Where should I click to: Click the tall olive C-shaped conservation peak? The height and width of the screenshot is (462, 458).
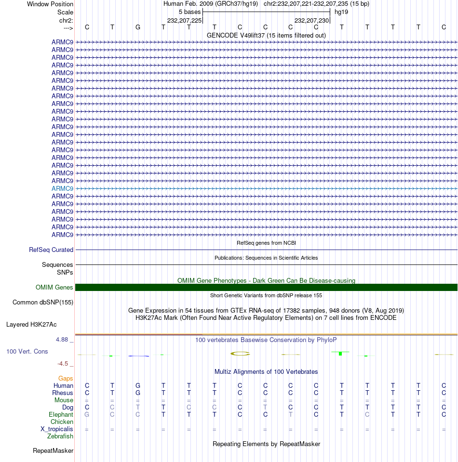pos(240,354)
